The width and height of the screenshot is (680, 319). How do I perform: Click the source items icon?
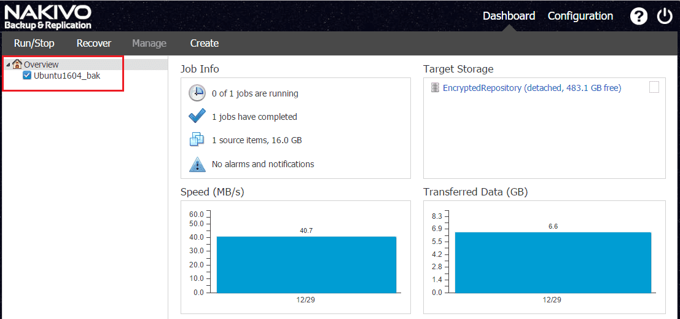point(197,140)
